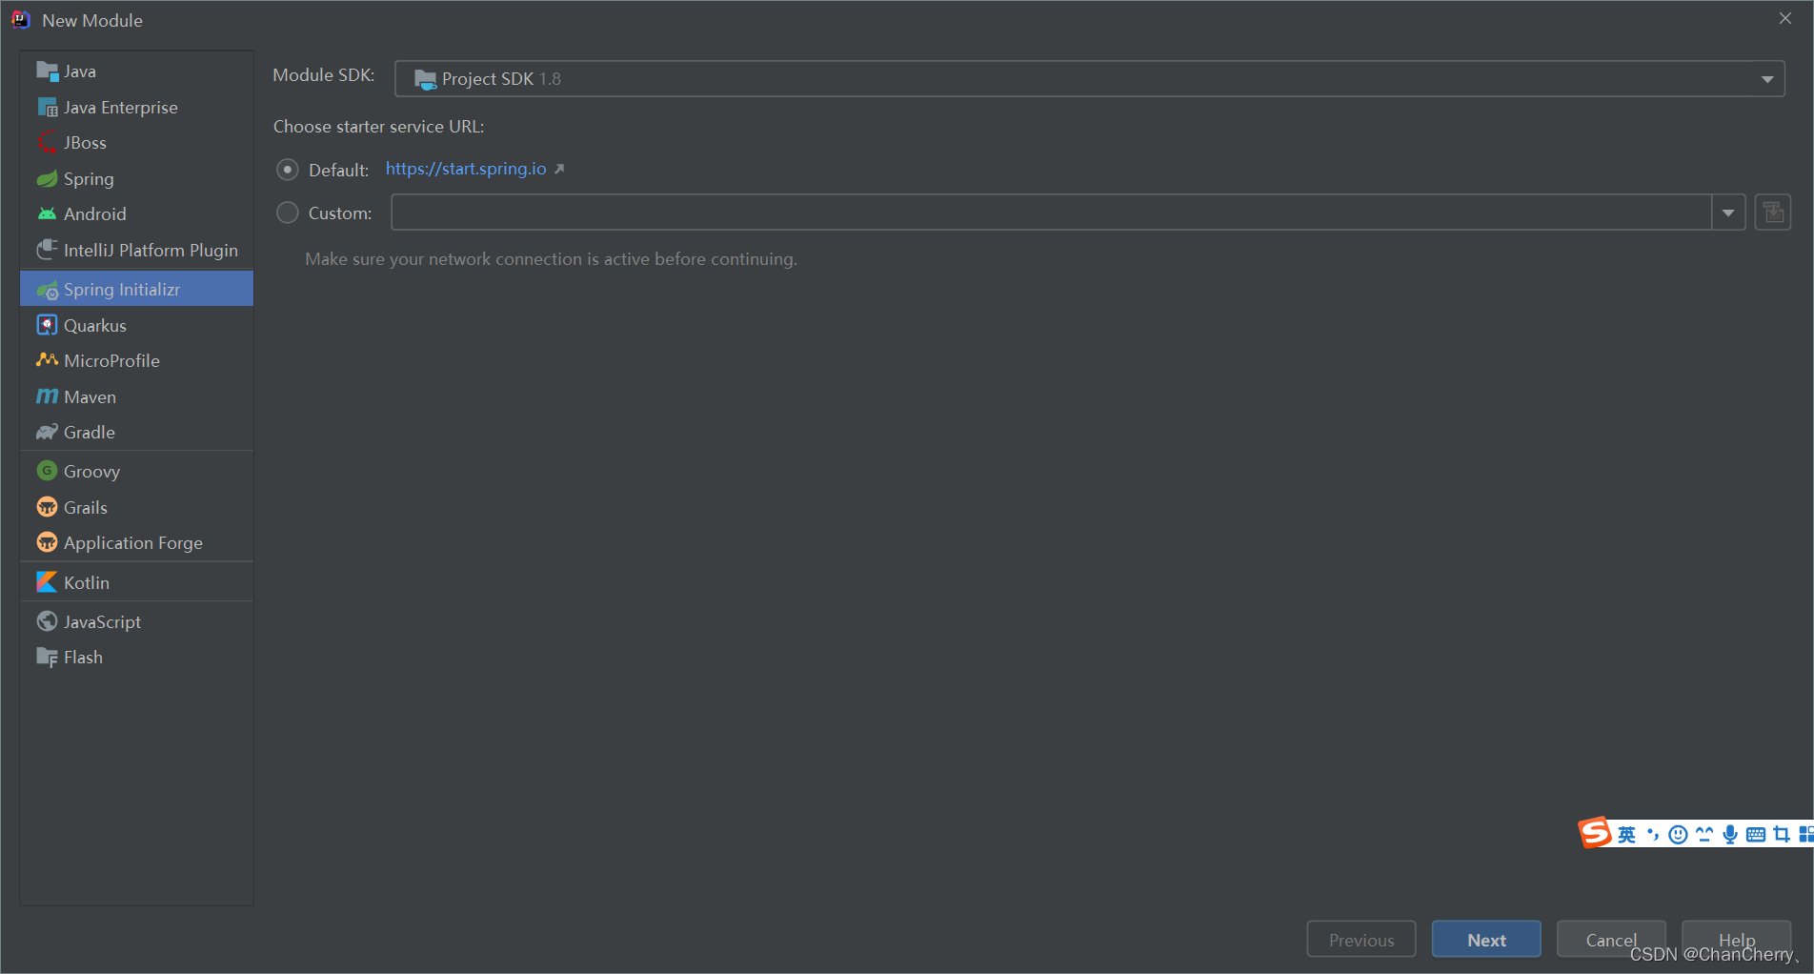The height and width of the screenshot is (974, 1814).
Task: Click Application Forge label
Action: (x=133, y=543)
